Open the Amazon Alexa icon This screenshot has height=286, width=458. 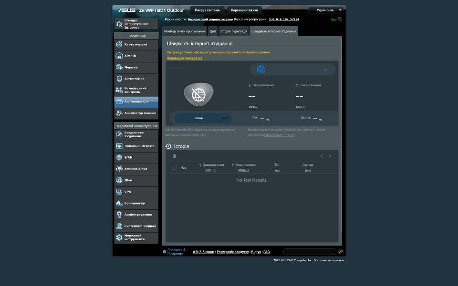pos(119,169)
